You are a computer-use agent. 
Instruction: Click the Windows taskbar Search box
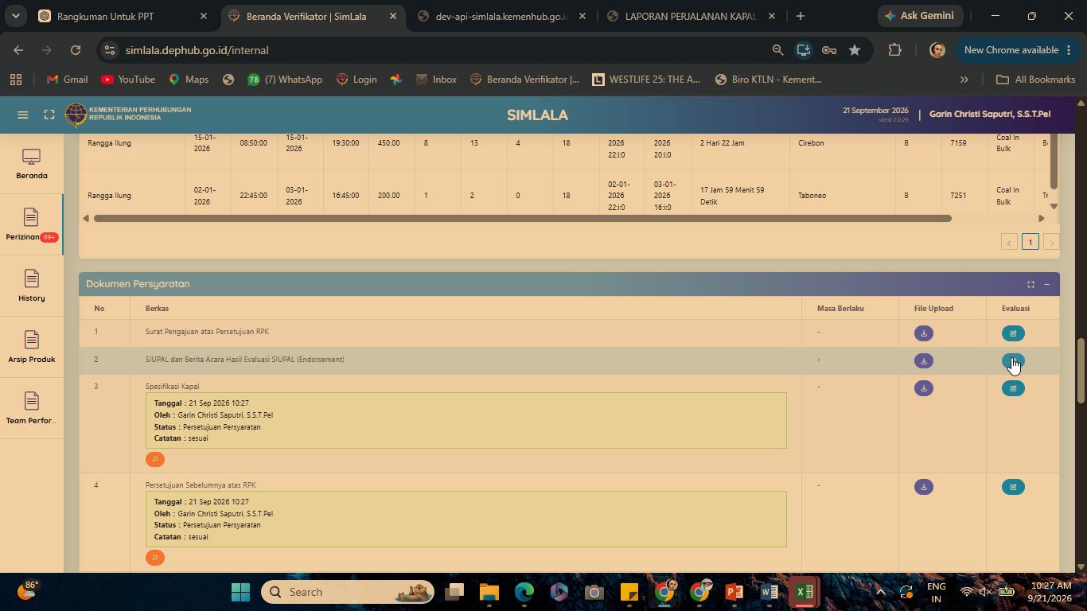(347, 592)
